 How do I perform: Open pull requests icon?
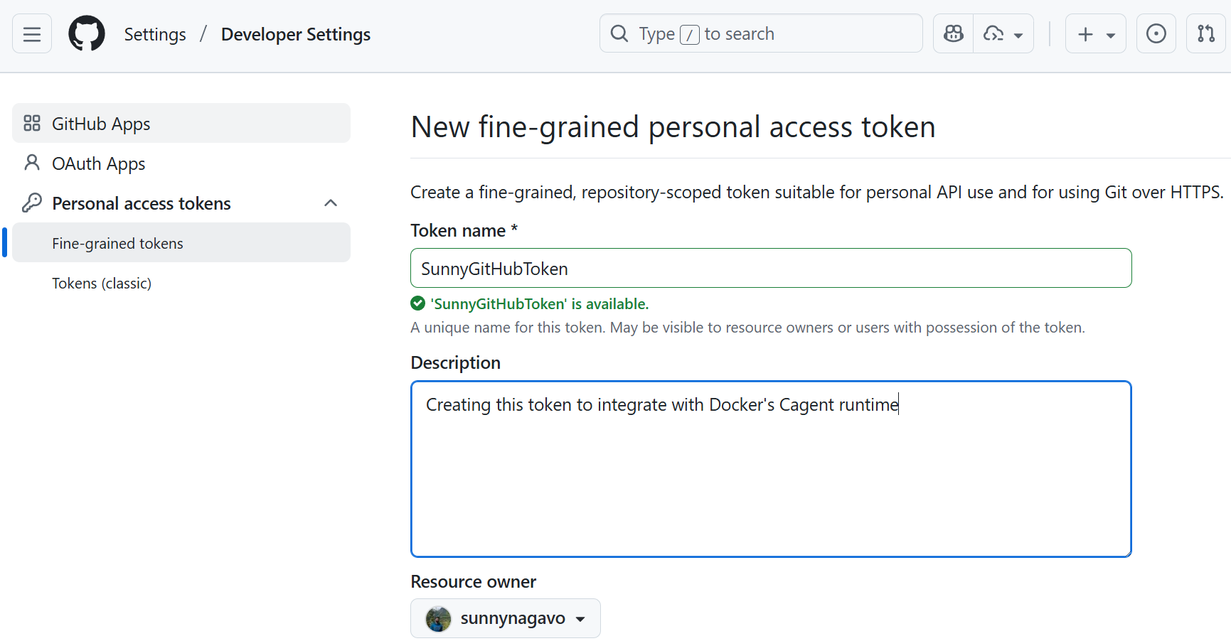coord(1205,34)
